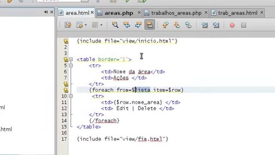Click include "view/fim.html" line
The height and width of the screenshot is (155, 275).
[122, 139]
